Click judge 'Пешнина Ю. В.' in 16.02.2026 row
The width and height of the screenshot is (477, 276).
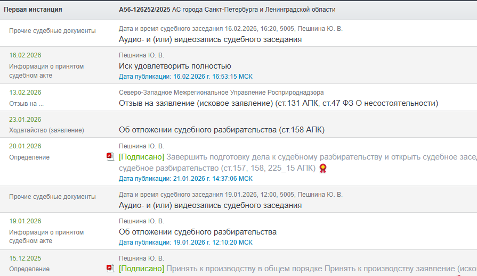pos(141,55)
